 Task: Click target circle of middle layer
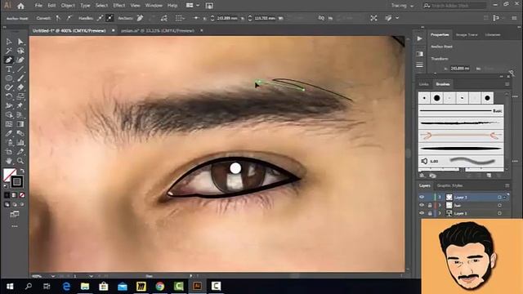pyautogui.click(x=499, y=205)
